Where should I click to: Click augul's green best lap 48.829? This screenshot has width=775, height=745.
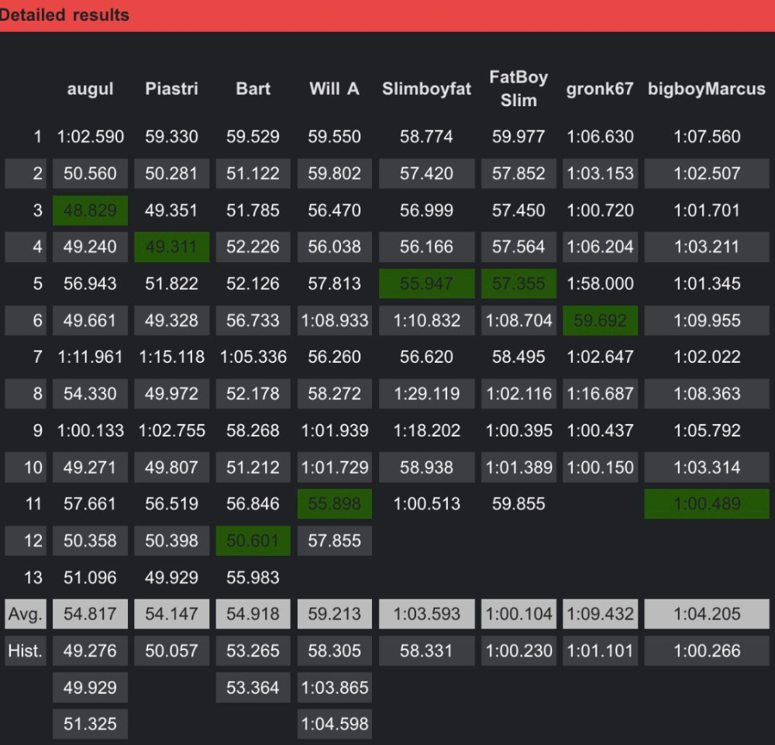click(90, 211)
